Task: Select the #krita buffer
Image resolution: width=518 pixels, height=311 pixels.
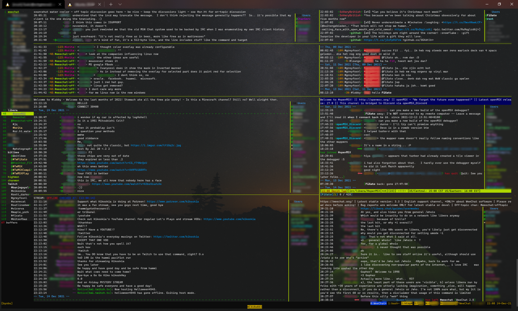Action: coord(18,128)
